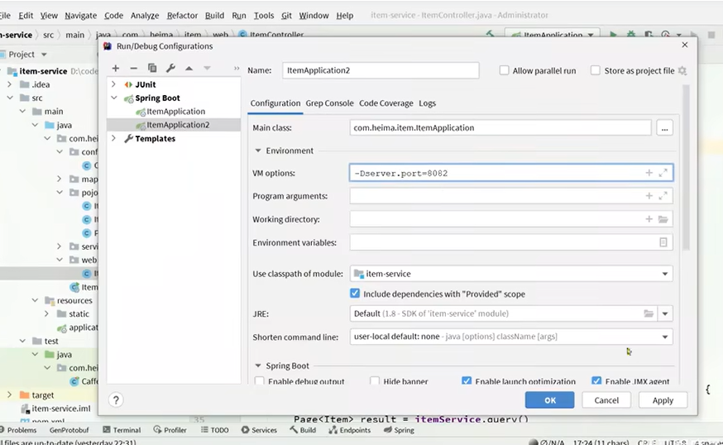Click the Name input field
Image resolution: width=723 pixels, height=445 pixels.
(x=381, y=70)
